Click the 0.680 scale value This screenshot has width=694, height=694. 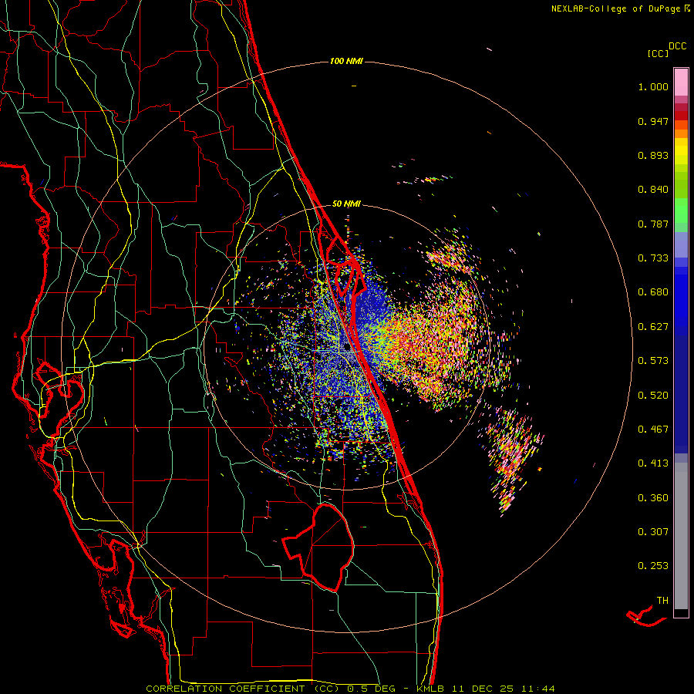(653, 292)
